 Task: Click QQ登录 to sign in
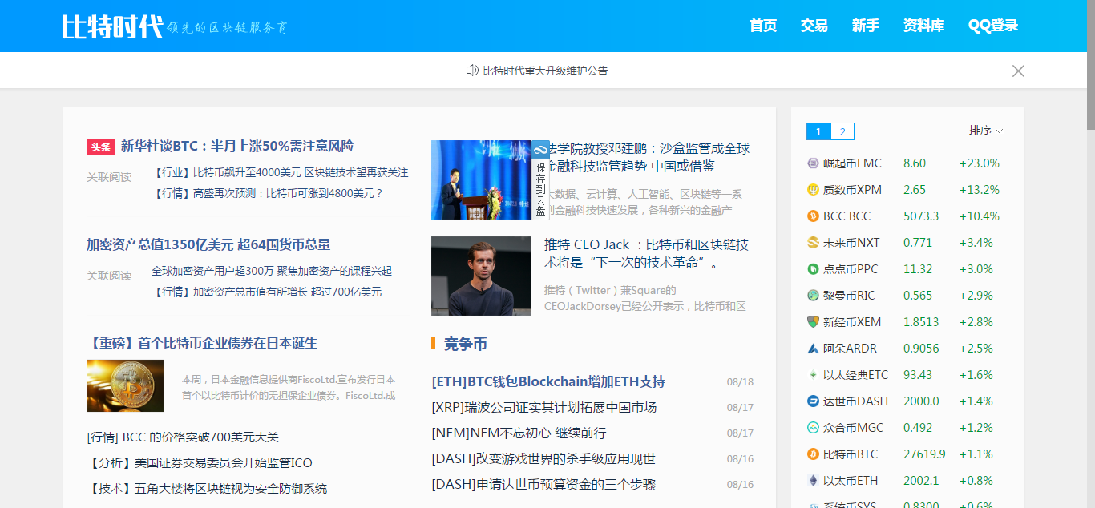pos(992,26)
